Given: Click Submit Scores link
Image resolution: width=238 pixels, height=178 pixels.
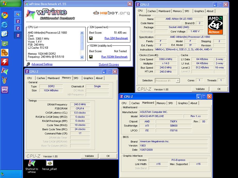Looking at the screenshot, I should click(109, 65).
